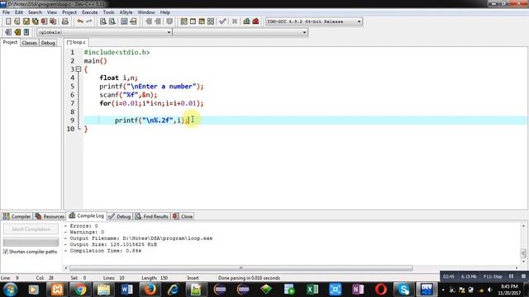Viewport: 529px width, 297px height.
Task: Toggle the Shorten compiler paths checkbox
Action: pyautogui.click(x=6, y=252)
